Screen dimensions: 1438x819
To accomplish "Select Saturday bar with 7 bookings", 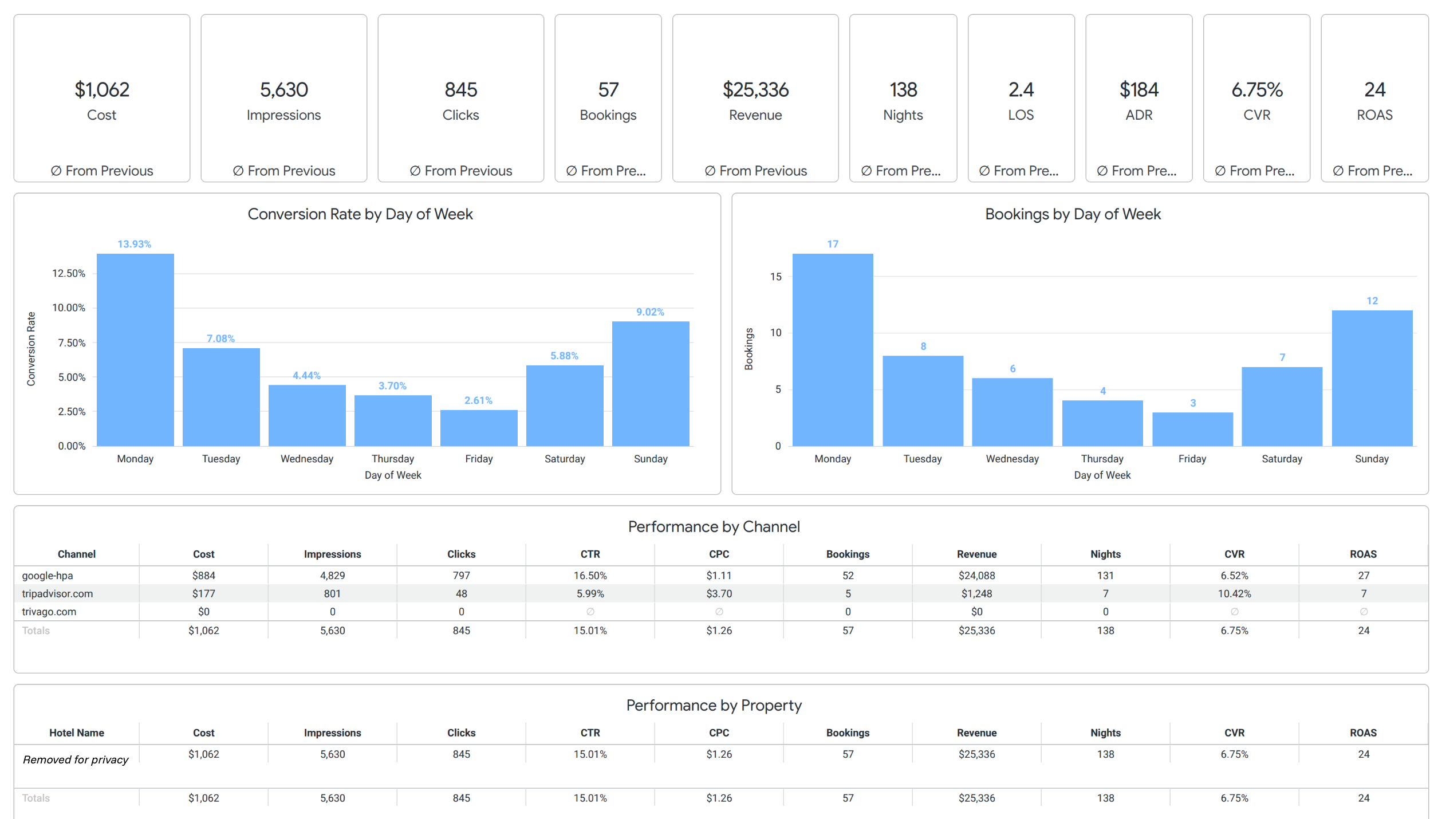I will 1282,407.
